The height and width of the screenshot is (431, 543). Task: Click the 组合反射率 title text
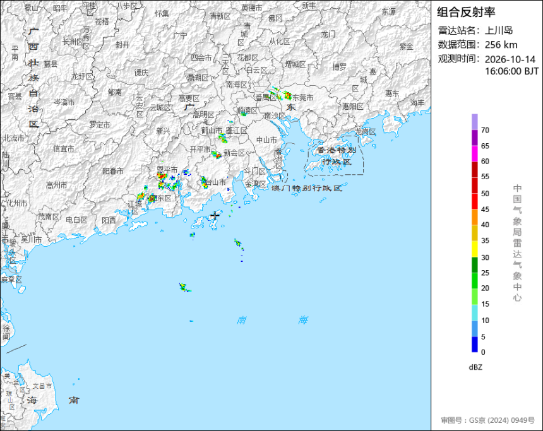(466, 12)
